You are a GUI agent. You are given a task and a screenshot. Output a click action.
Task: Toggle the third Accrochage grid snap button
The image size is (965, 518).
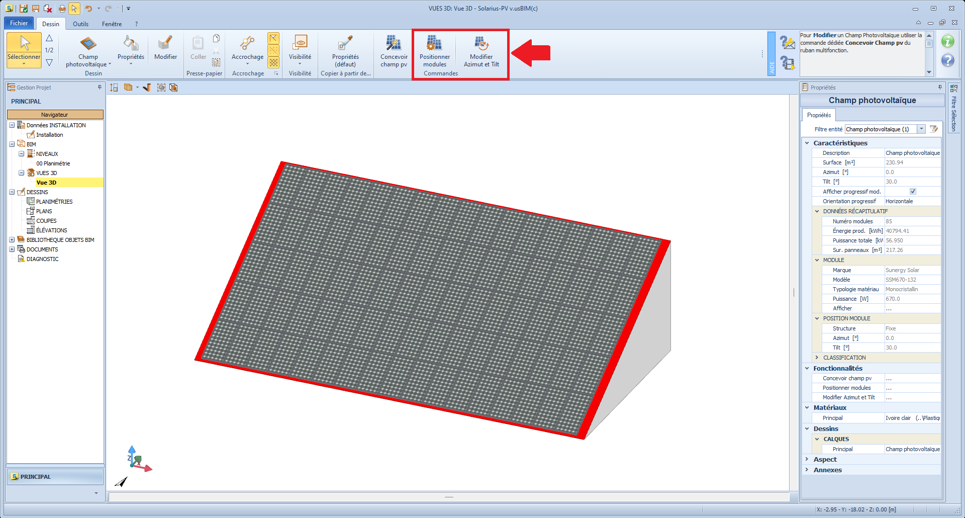pyautogui.click(x=273, y=62)
